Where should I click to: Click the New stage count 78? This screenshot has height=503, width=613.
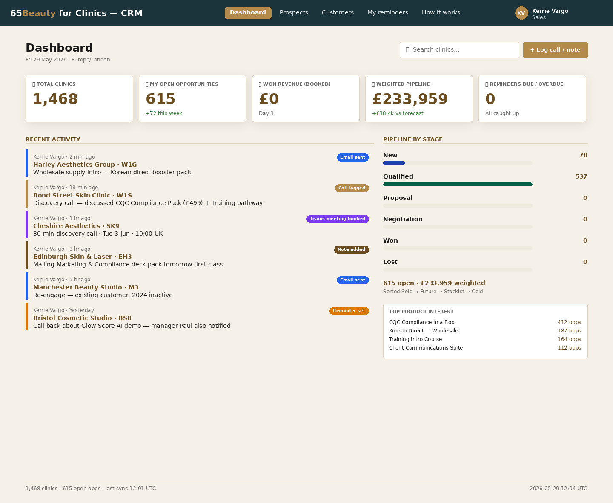click(583, 155)
